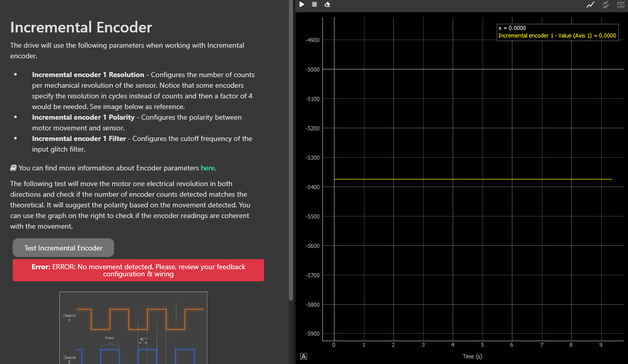628x364 pixels.
Task: Click the Time (s) axis label
Action: point(472,356)
